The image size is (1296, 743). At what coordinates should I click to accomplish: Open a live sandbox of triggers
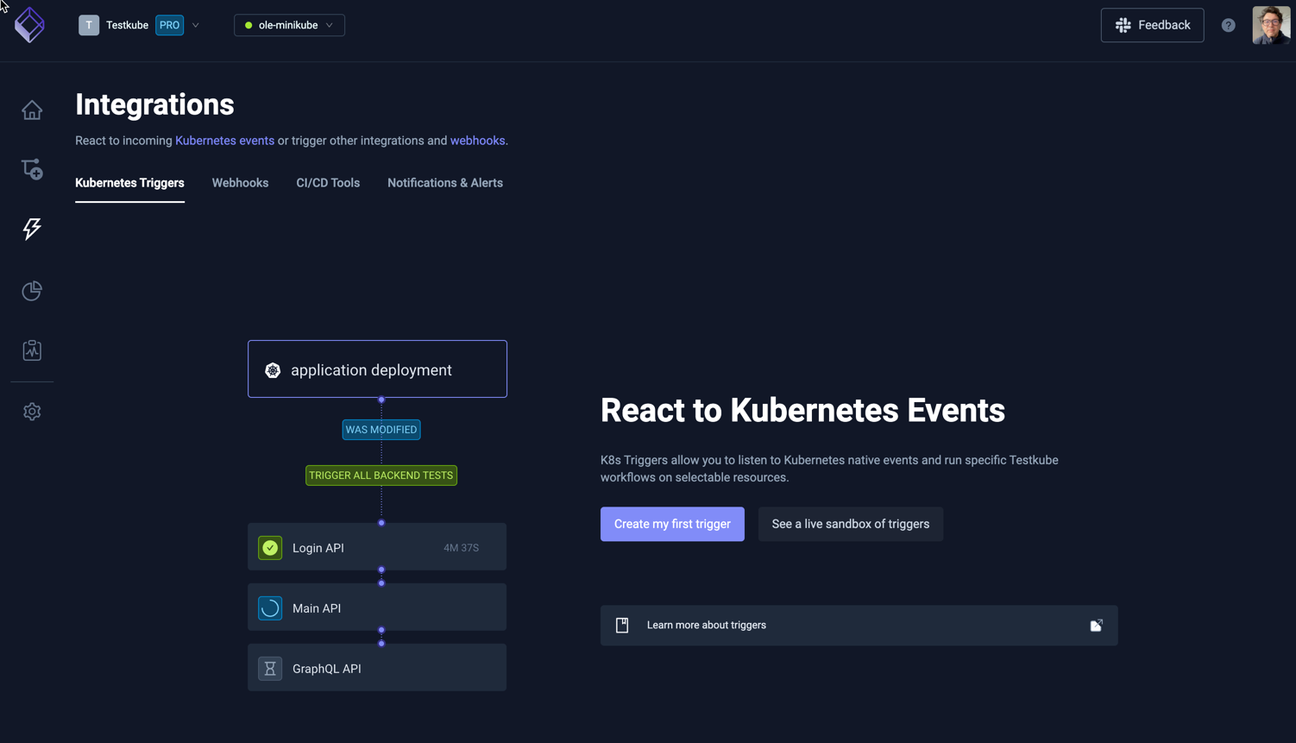point(850,524)
